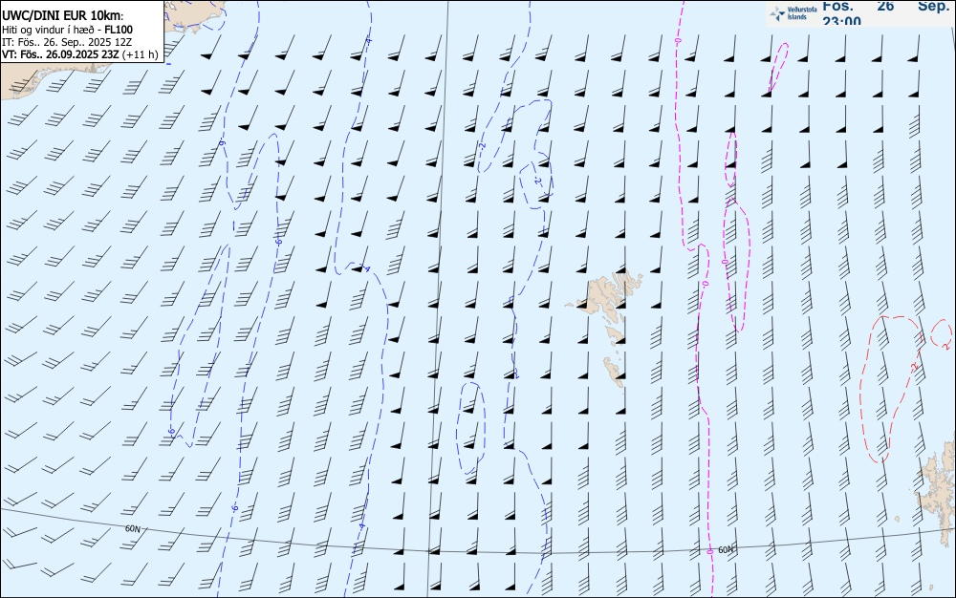Click the 'VT: Fös.. 26.09.2025 23Z (+11 h)' line
Screen dimensions: 956x598
click(x=79, y=54)
